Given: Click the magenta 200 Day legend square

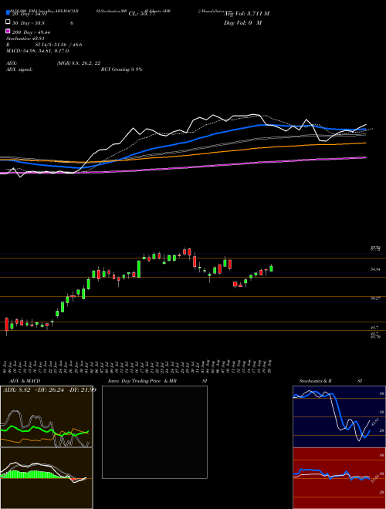Looking at the screenshot, I should [8, 31].
